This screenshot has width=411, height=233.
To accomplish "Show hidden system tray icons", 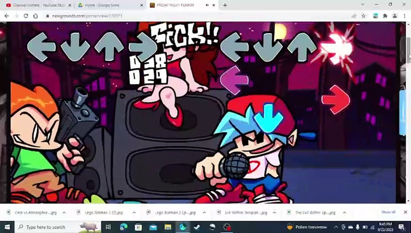I will 336,227.
